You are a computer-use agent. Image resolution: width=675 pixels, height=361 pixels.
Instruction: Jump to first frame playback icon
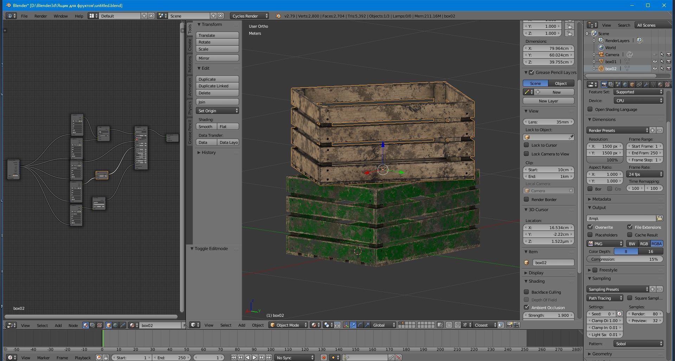[x=233, y=357]
